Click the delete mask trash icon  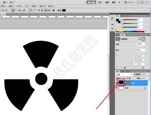click(x=143, y=68)
